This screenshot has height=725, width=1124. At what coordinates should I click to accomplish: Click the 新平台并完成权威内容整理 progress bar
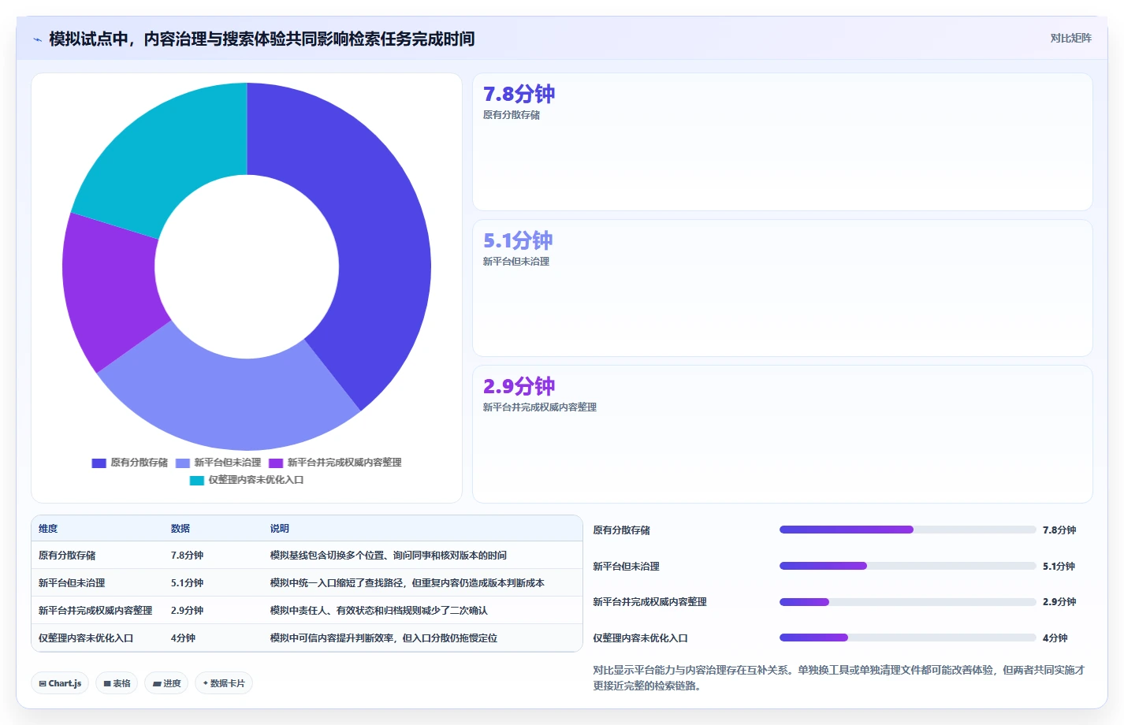click(x=908, y=602)
